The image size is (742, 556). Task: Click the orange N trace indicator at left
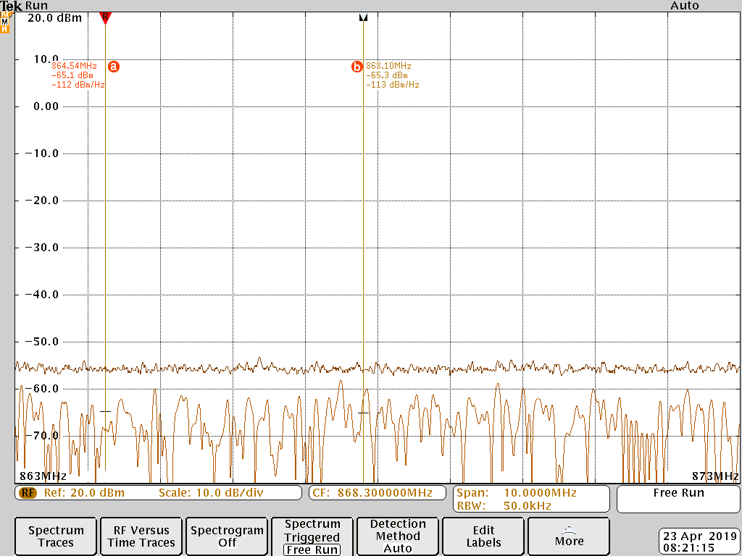coord(5,29)
